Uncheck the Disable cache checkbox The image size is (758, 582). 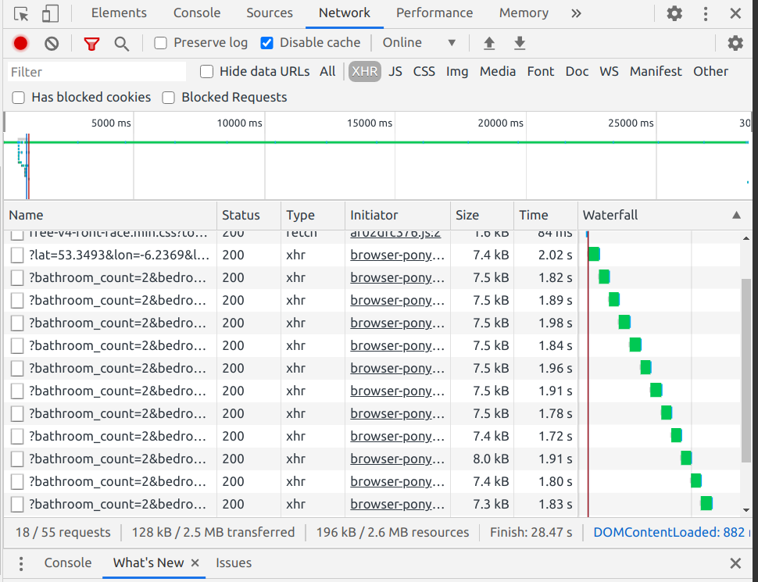click(x=266, y=43)
